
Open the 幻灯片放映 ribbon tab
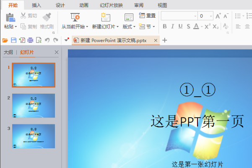point(111,5)
